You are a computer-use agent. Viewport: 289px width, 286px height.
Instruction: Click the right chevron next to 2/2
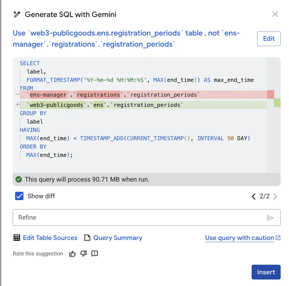click(276, 196)
